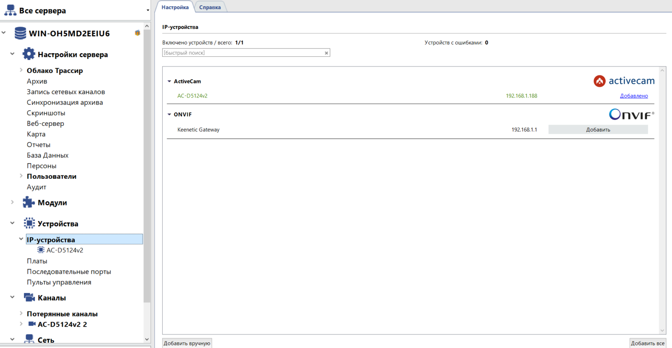
Task: Collapse the ONVIF device group
Action: pyautogui.click(x=169, y=115)
